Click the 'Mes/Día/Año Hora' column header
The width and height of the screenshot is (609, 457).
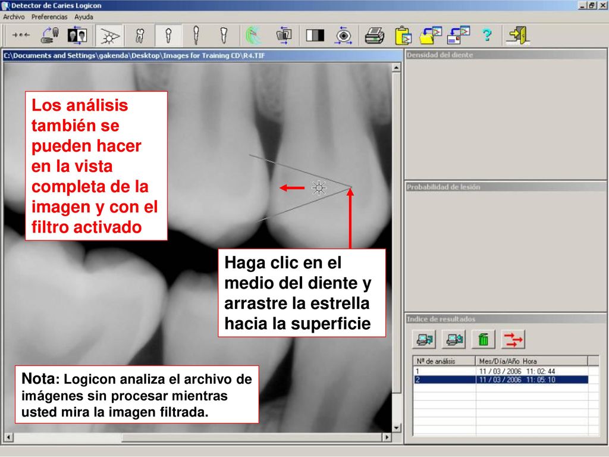point(532,361)
